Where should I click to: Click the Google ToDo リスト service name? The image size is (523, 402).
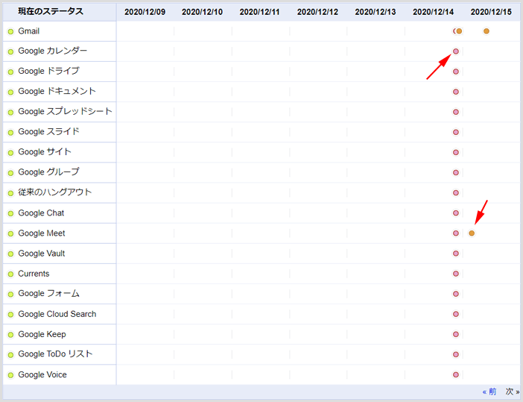pyautogui.click(x=55, y=354)
